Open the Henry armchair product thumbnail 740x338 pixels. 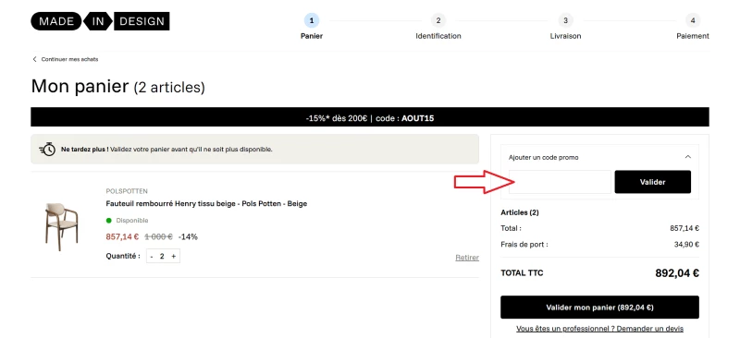[x=61, y=226]
